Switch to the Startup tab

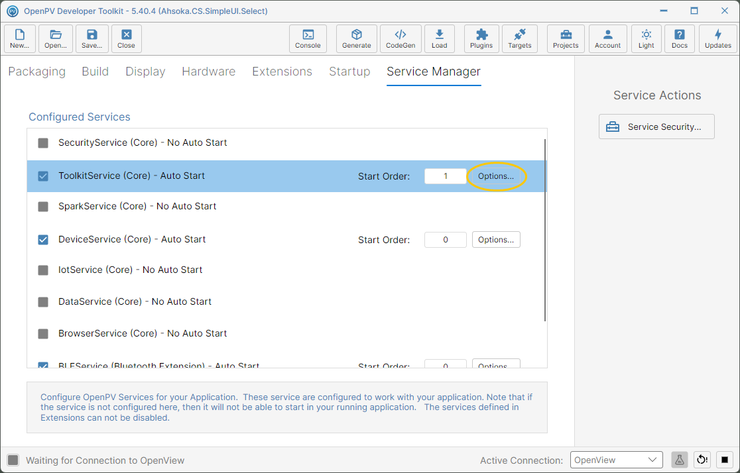349,71
